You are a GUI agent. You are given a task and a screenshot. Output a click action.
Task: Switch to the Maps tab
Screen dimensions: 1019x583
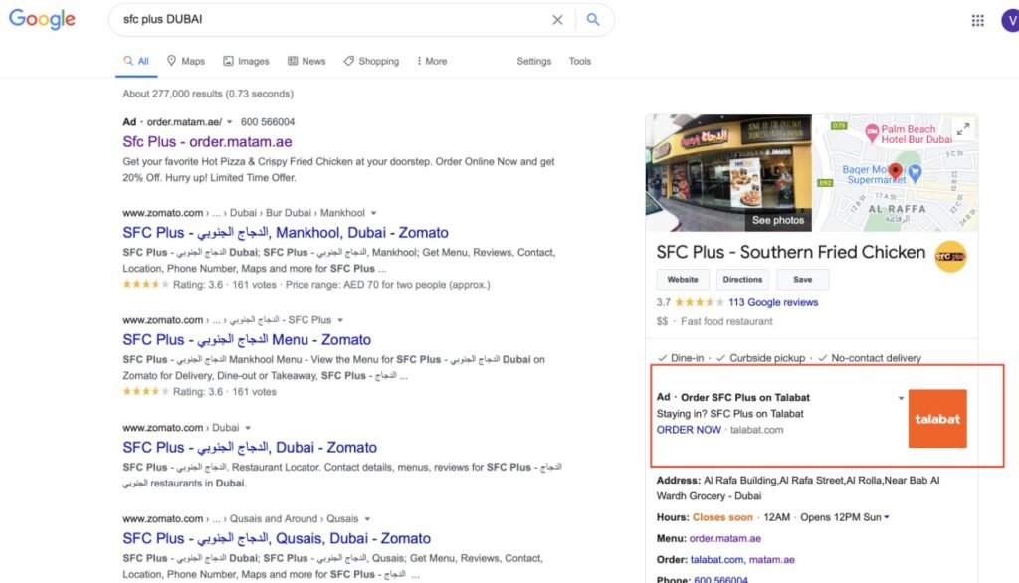pos(186,61)
